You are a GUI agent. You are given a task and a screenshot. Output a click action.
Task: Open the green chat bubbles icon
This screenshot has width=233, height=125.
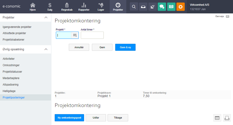coord(162,7)
